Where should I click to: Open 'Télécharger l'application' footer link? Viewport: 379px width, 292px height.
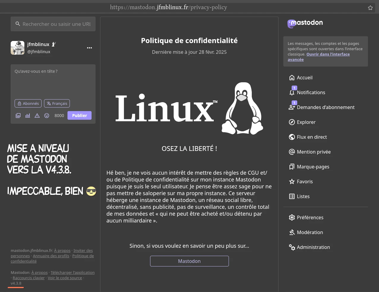point(73,273)
